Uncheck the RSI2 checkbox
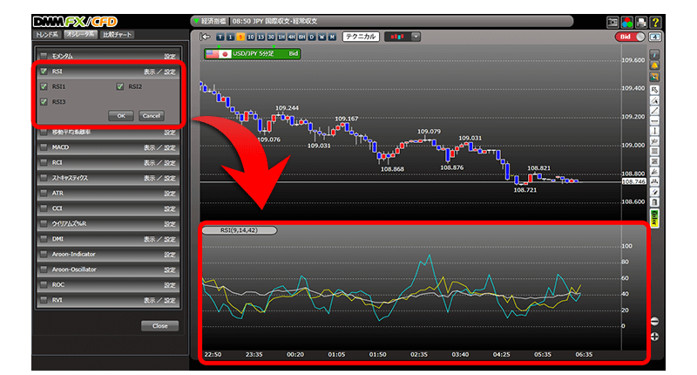 tap(120, 86)
